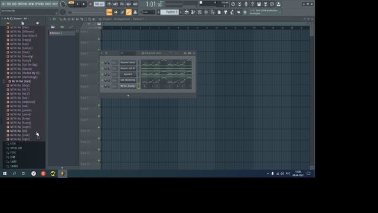Viewport: 378px width, 213px height.
Task: Open help with the question mark icon
Action: [x=252, y=4]
